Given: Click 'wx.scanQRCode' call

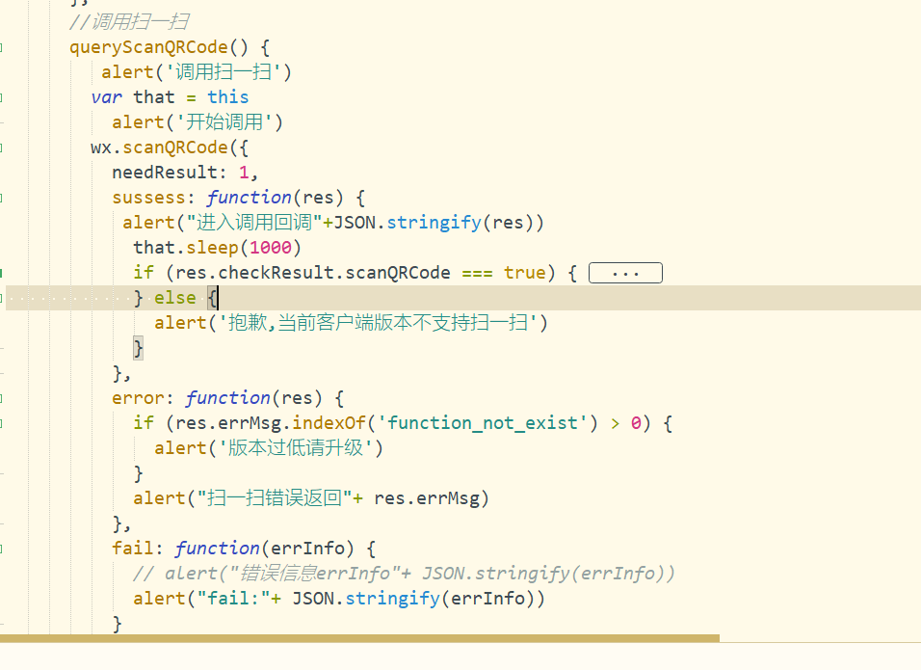Looking at the screenshot, I should 159,147.
